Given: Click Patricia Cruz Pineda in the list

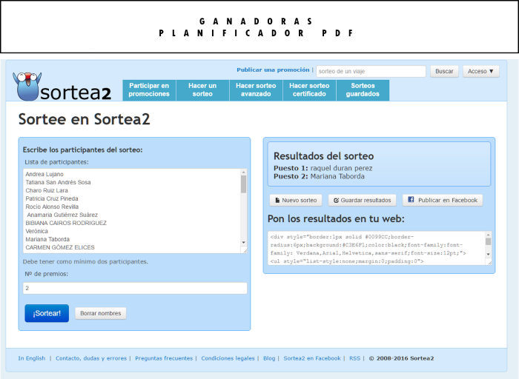Looking at the screenshot, I should (52, 198).
